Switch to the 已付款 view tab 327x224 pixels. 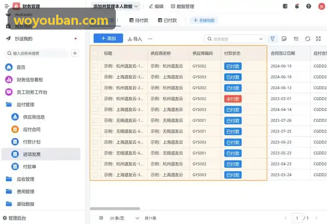point(167,20)
